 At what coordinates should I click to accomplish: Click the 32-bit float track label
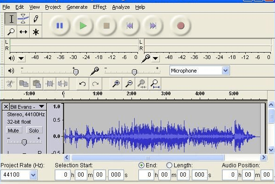(19, 122)
